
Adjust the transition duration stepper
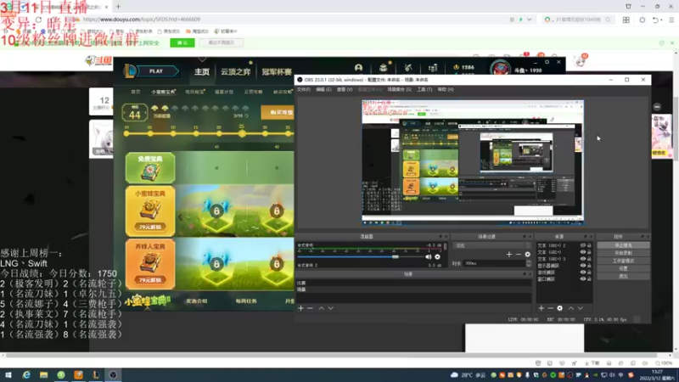528,263
